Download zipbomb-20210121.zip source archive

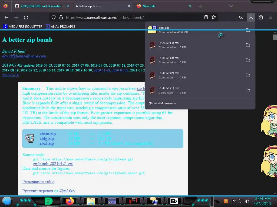coord(53,164)
